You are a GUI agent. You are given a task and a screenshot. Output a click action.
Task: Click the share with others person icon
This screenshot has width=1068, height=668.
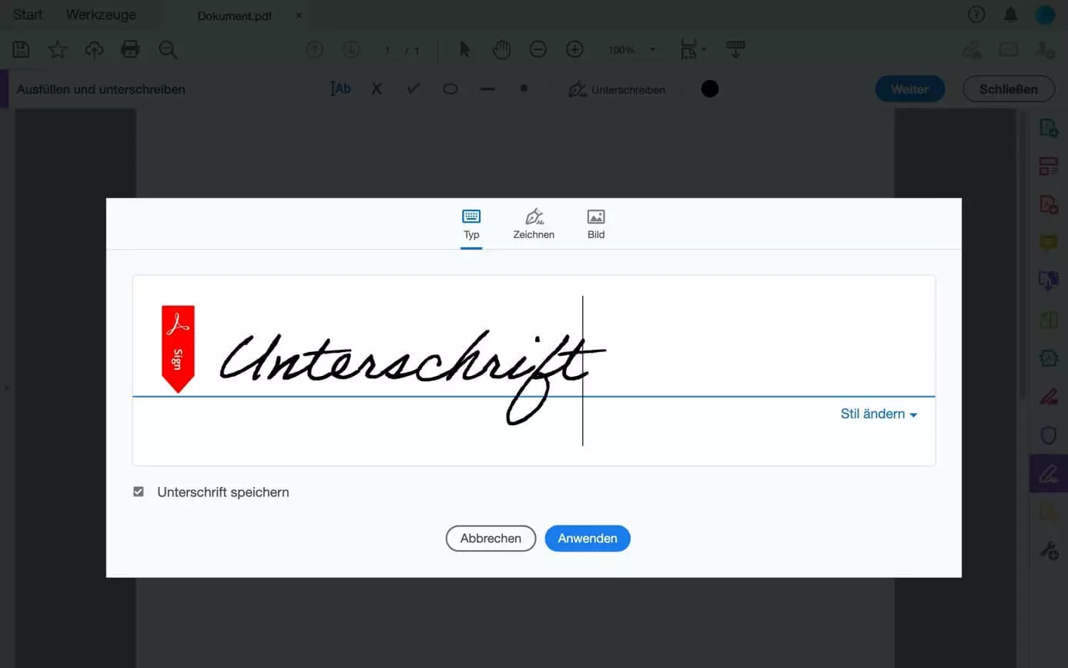point(1045,50)
